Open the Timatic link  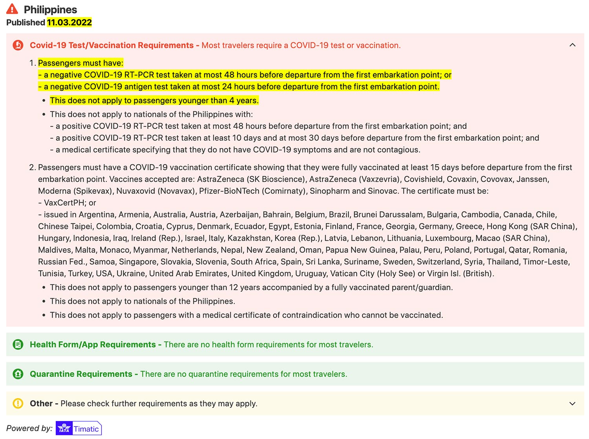86,429
